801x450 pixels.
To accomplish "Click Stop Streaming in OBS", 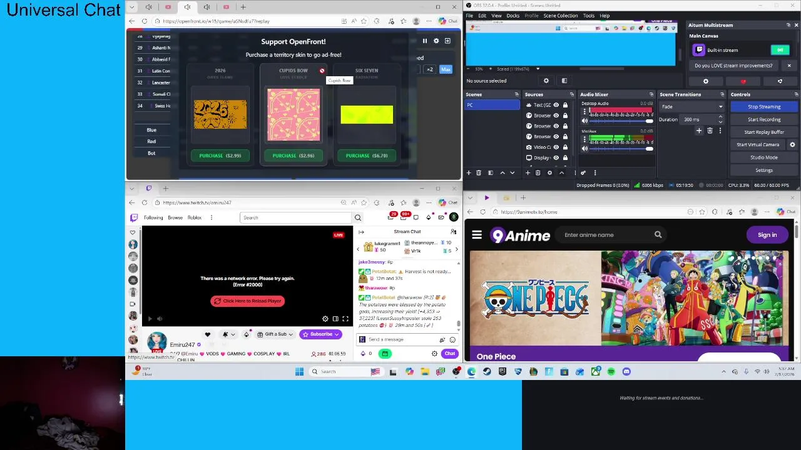I will click(x=764, y=107).
